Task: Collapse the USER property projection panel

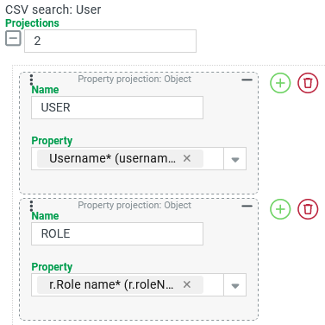Action: (x=247, y=80)
